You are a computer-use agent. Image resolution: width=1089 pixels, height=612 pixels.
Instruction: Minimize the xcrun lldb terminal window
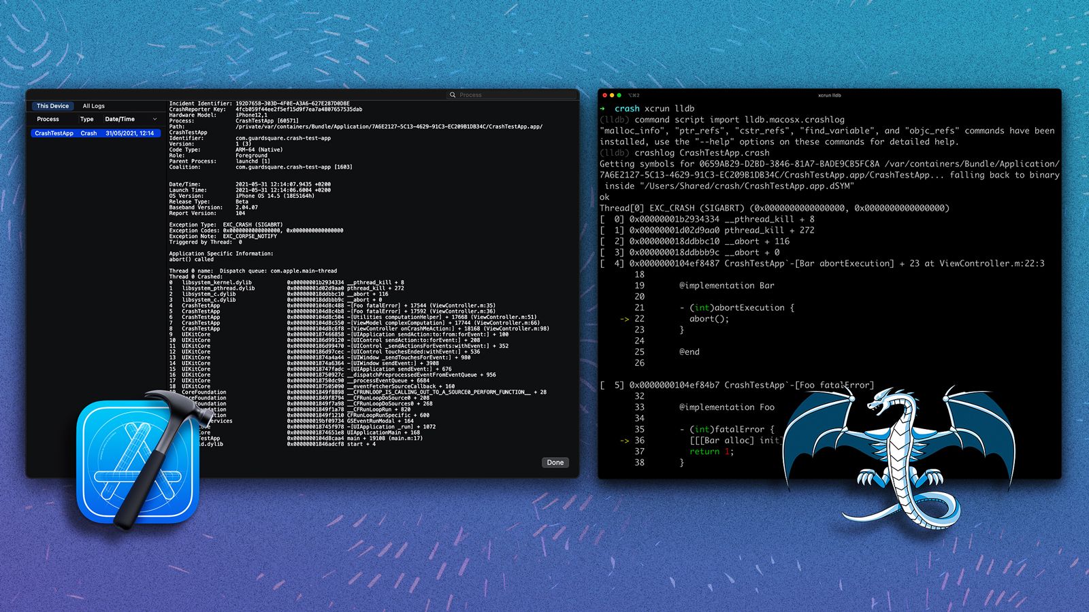(612, 95)
